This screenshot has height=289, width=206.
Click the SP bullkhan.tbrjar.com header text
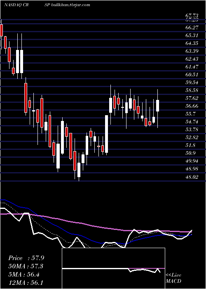pos(67,5)
